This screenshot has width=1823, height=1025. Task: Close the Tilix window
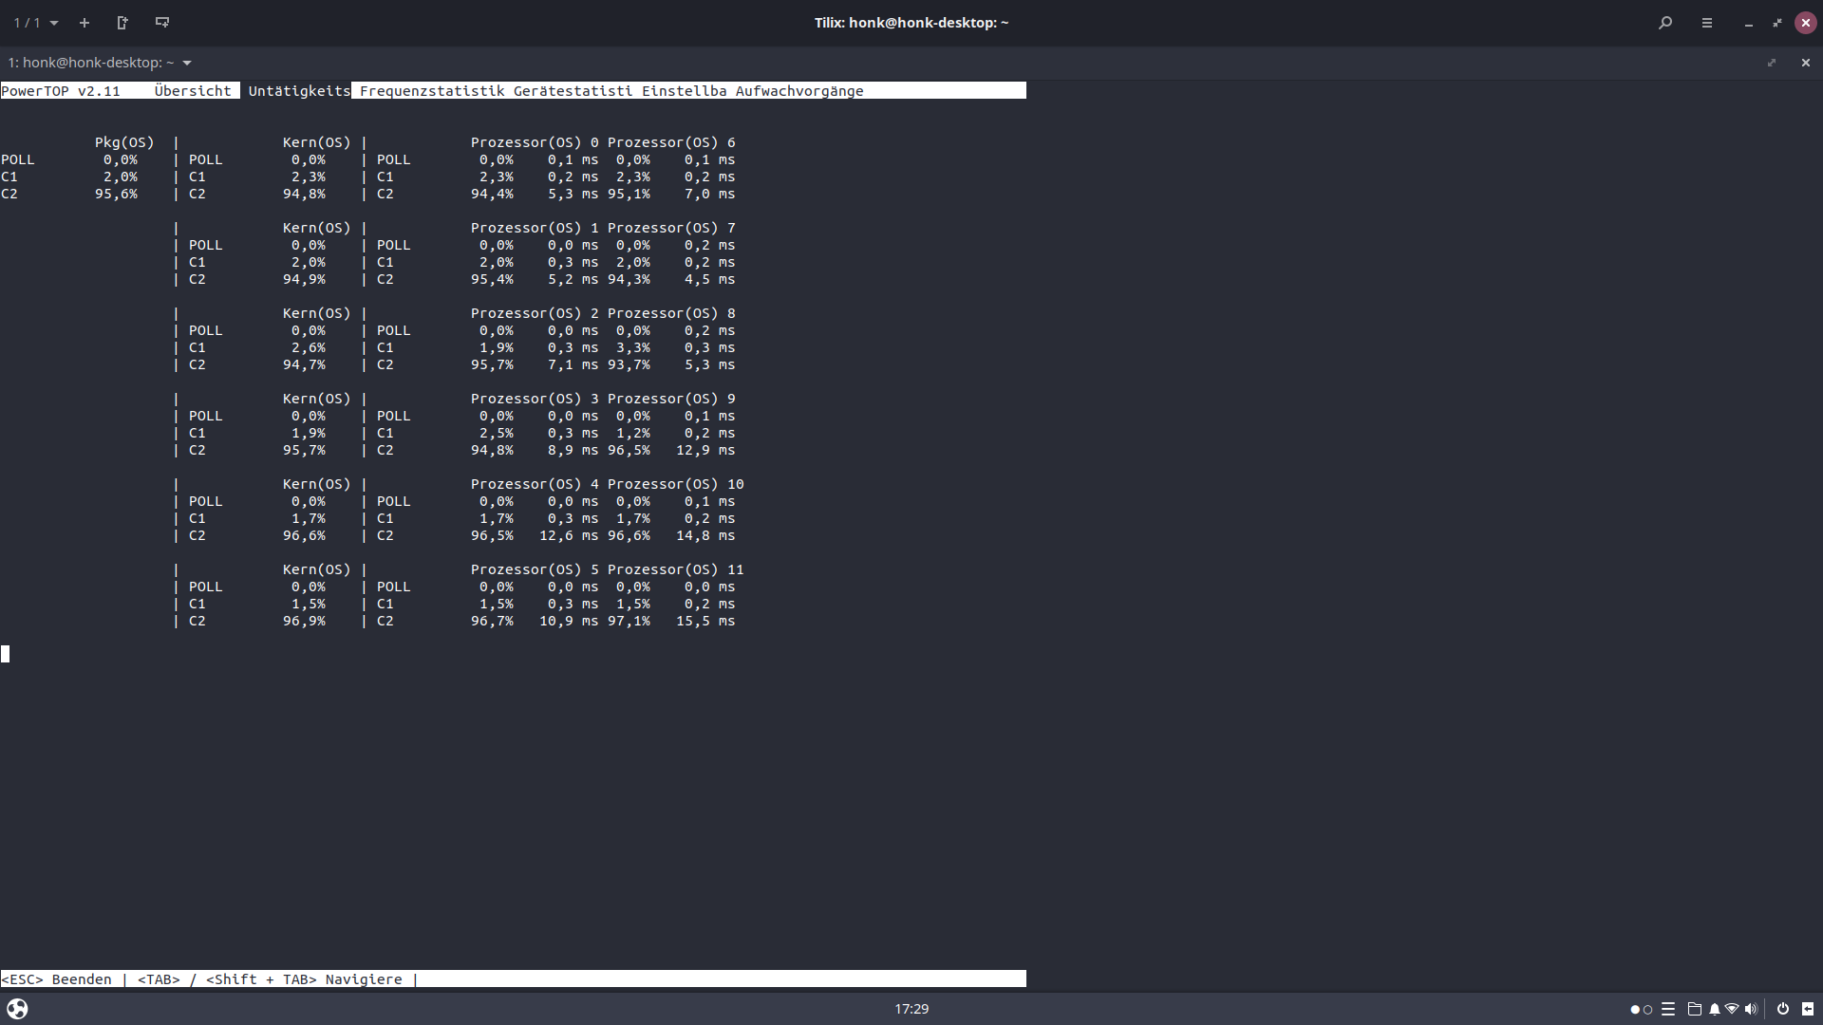1806,23
